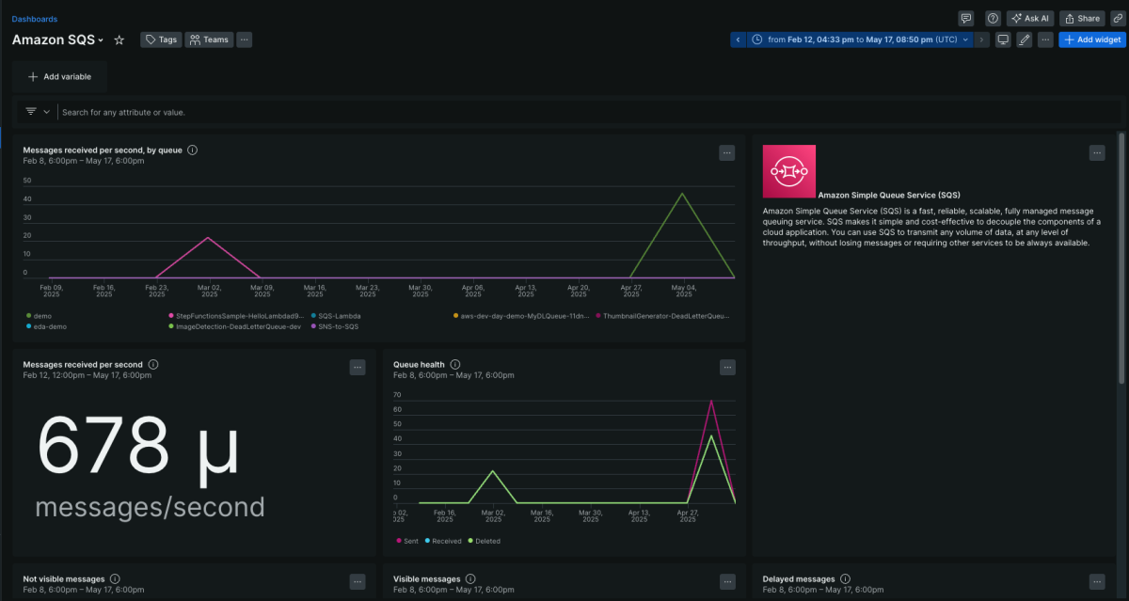Image resolution: width=1129 pixels, height=601 pixels.
Task: Click the Add widget button
Action: pyautogui.click(x=1091, y=40)
